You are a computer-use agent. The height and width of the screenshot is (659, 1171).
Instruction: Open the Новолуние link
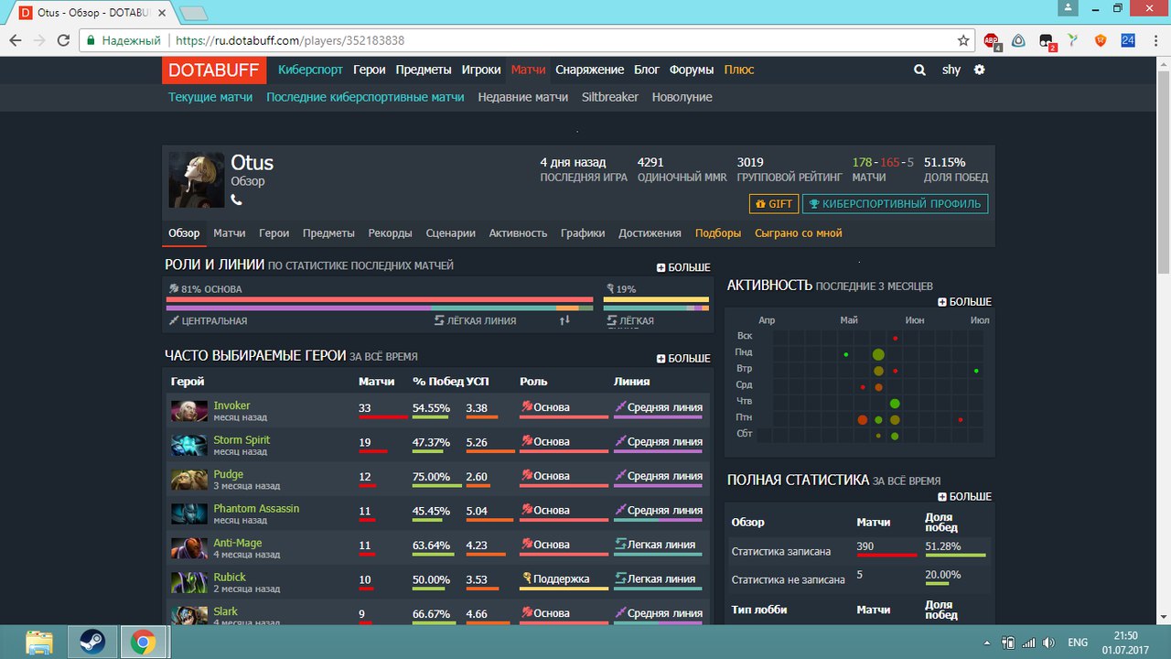682,97
